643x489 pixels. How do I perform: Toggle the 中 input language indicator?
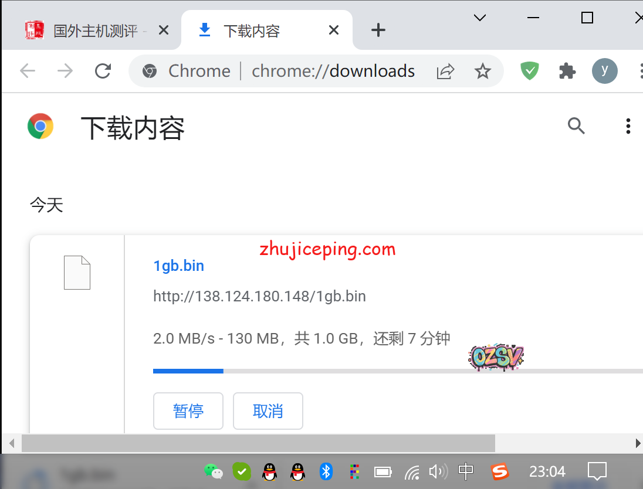(466, 471)
